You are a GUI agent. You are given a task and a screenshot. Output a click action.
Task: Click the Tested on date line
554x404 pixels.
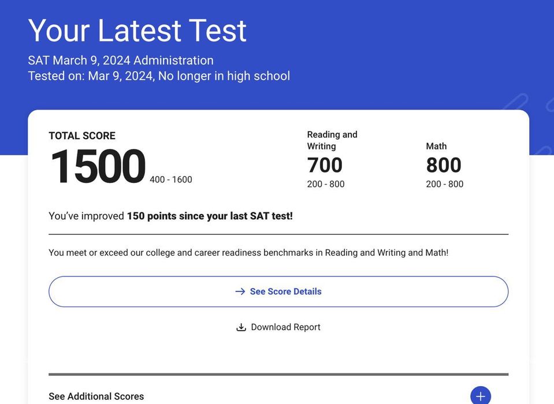point(159,76)
